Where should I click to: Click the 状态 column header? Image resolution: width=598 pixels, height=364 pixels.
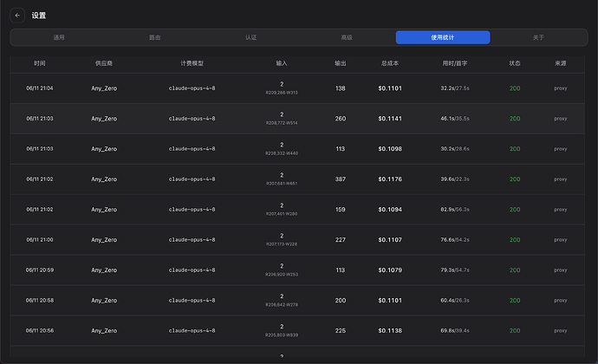pyautogui.click(x=515, y=63)
